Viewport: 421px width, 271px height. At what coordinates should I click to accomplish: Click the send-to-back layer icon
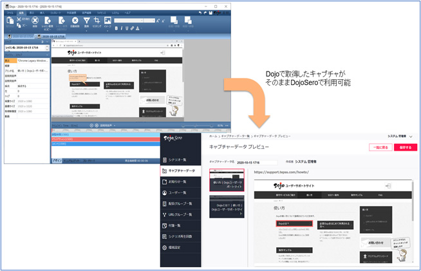pos(188,21)
